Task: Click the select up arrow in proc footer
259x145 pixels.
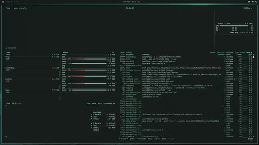Action: coord(119,139)
